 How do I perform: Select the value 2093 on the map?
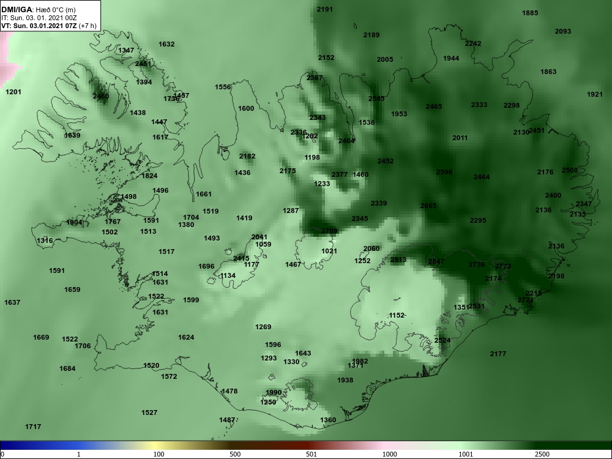tap(563, 31)
